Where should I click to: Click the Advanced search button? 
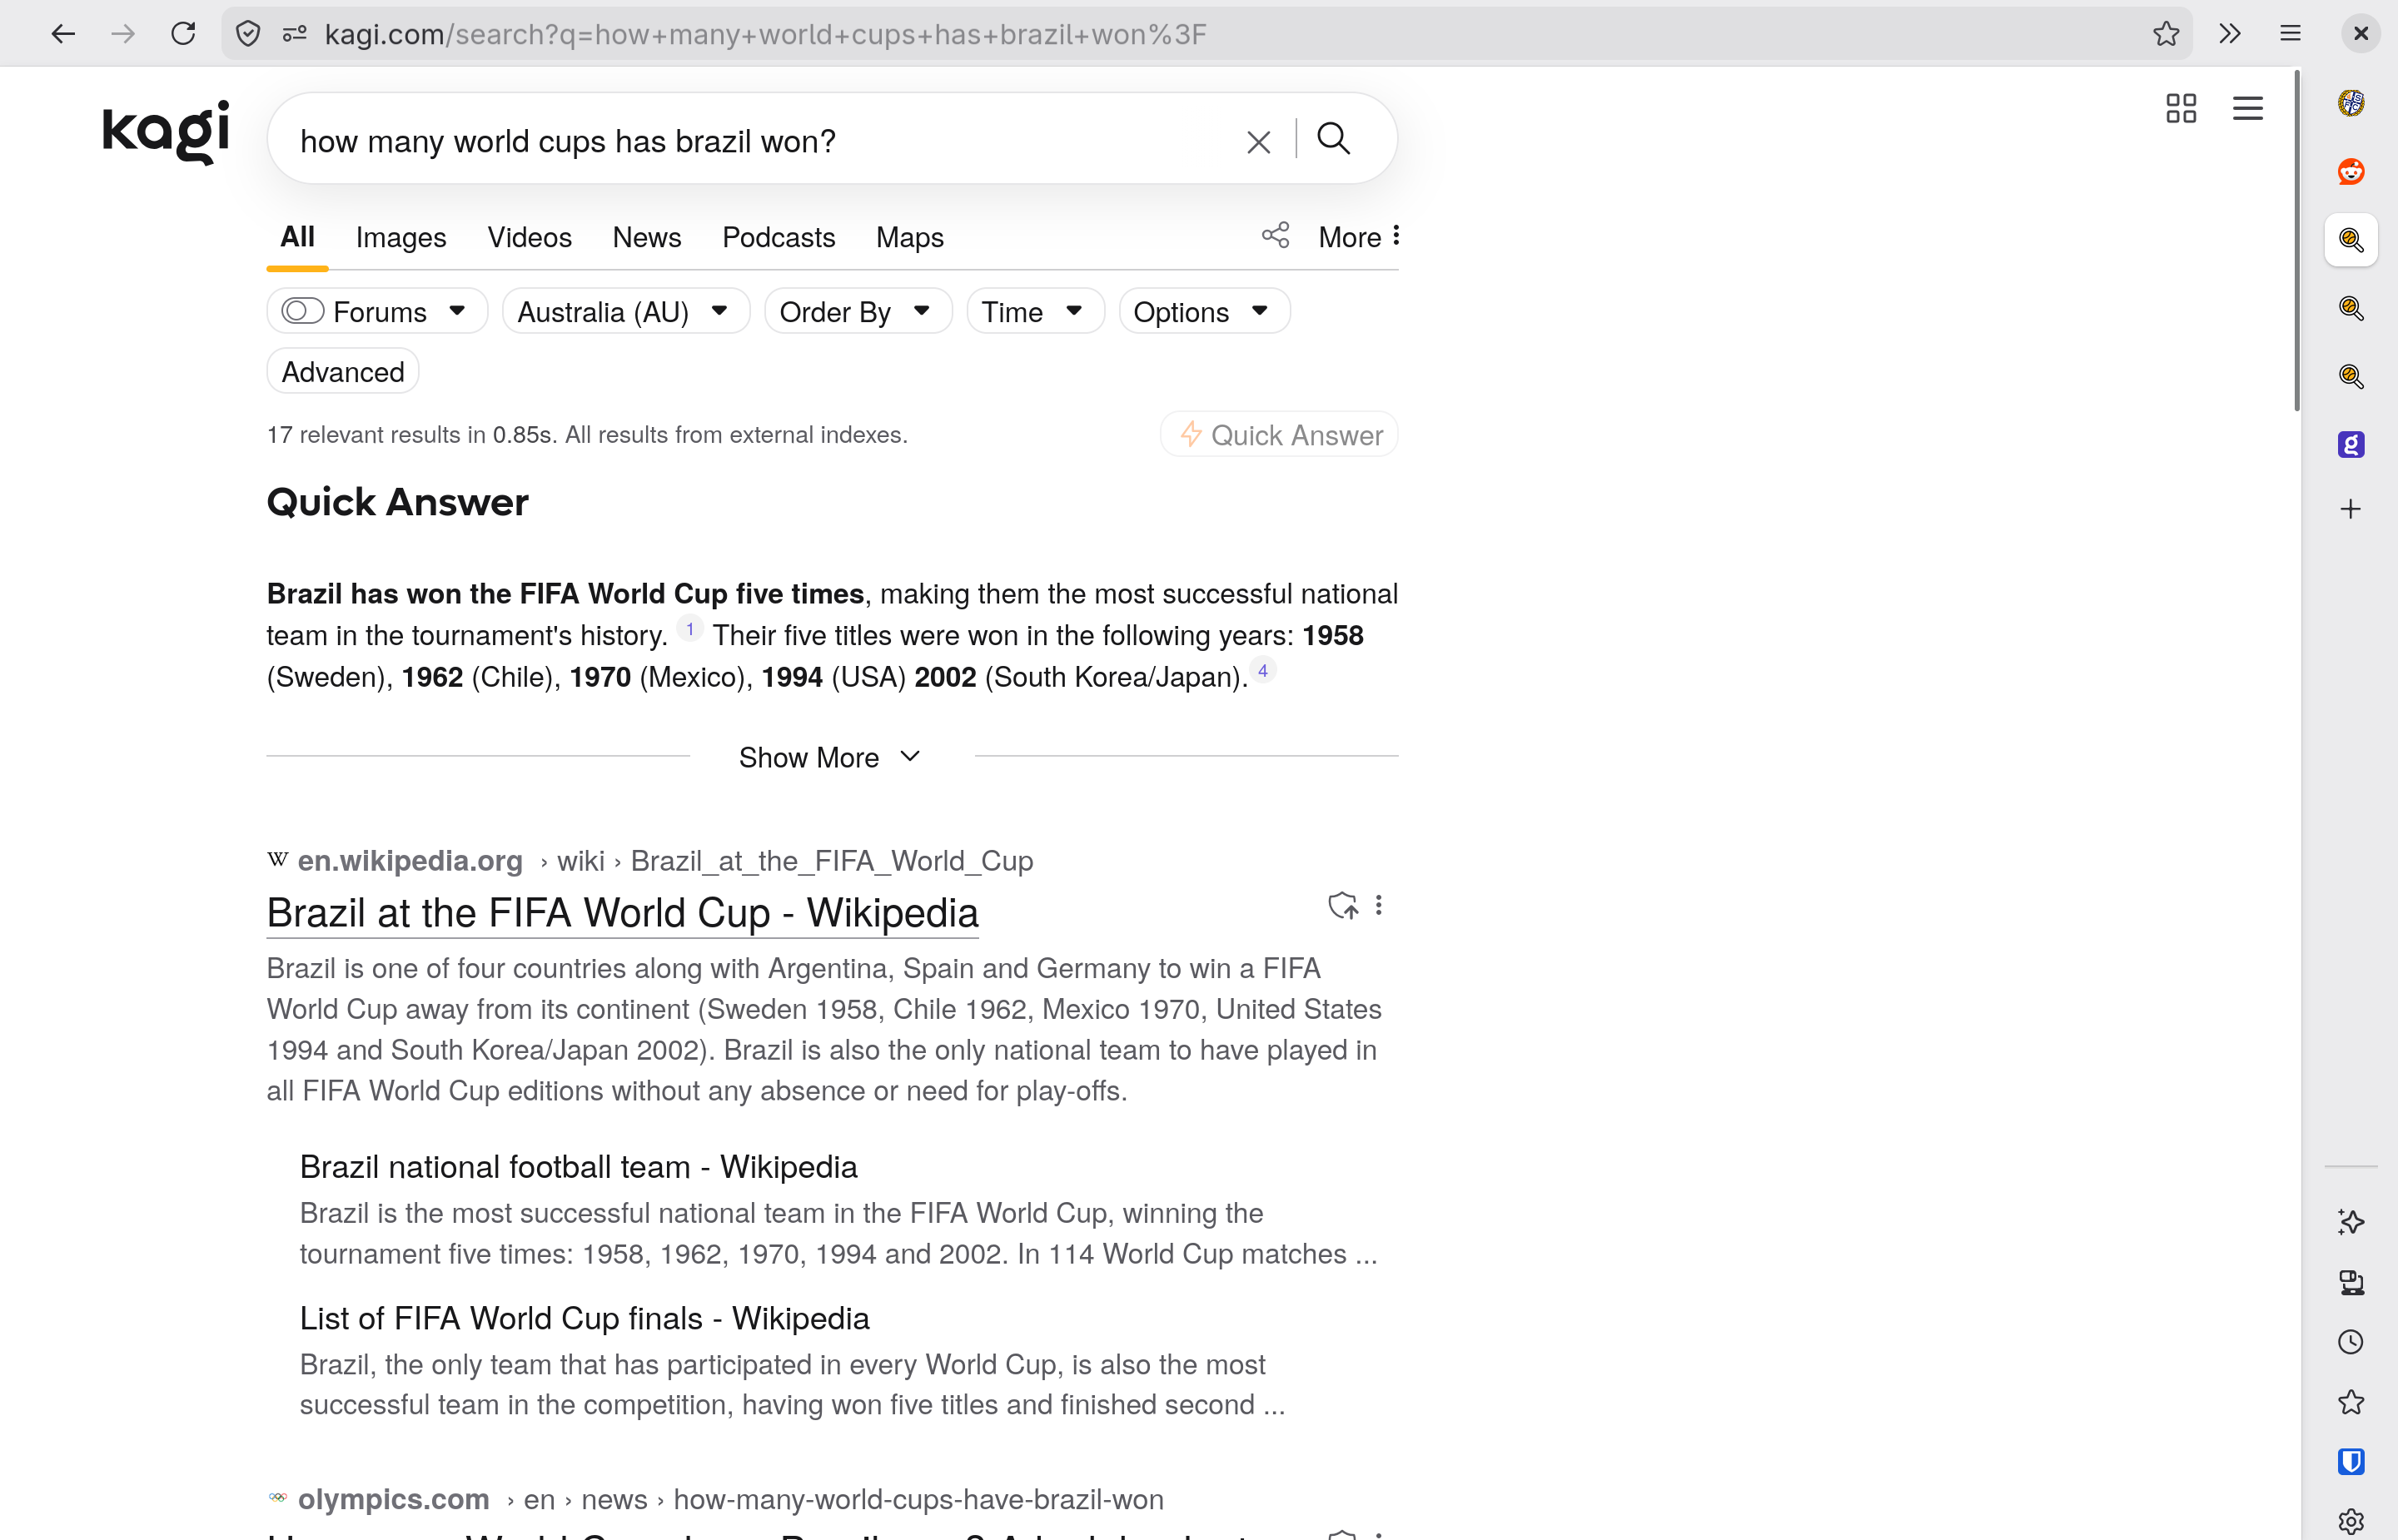343,371
